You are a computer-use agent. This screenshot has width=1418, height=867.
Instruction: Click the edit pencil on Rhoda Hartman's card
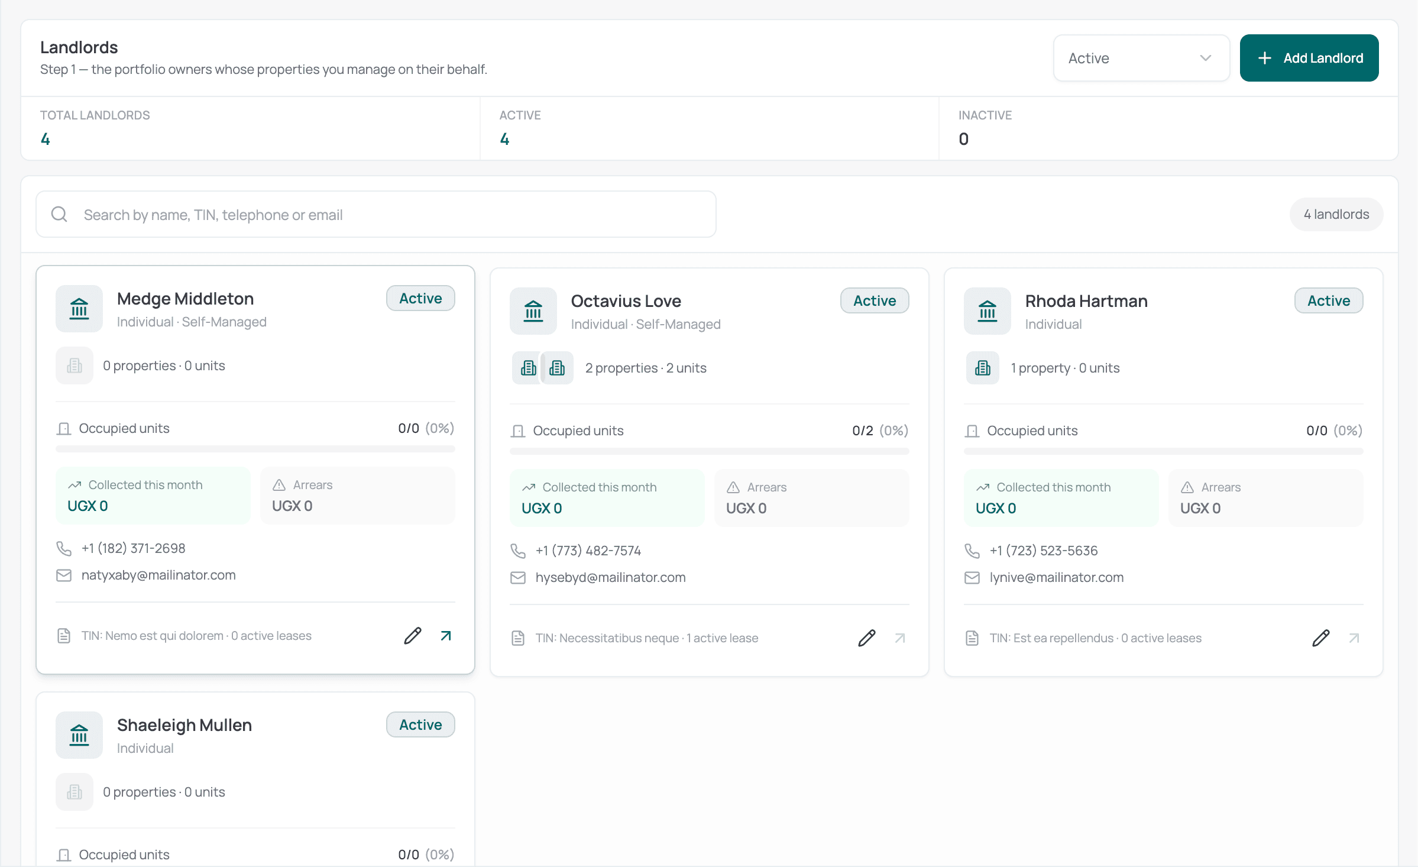click(1321, 638)
